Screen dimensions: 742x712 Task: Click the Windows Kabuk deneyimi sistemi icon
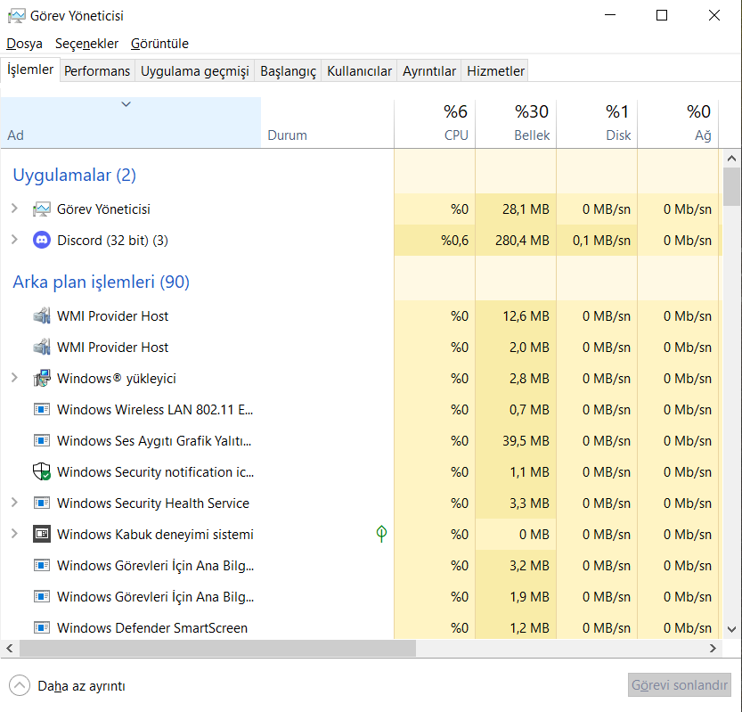(42, 535)
